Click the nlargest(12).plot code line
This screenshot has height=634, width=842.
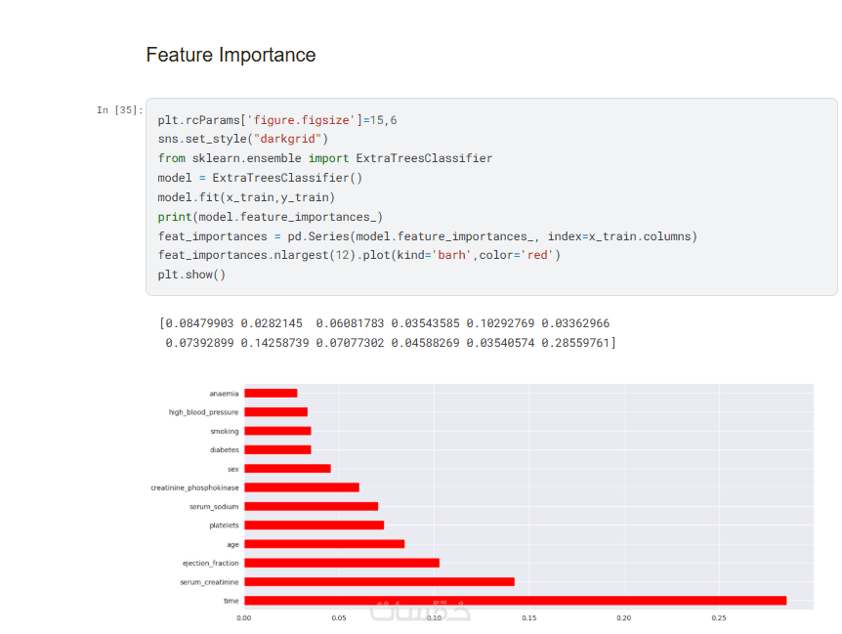[x=359, y=255]
